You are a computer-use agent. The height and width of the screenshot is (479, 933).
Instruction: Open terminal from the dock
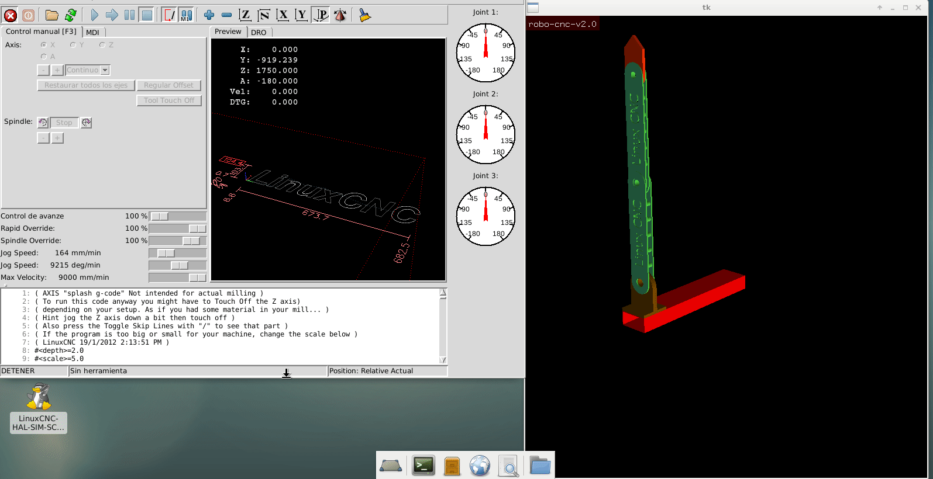[x=423, y=466]
